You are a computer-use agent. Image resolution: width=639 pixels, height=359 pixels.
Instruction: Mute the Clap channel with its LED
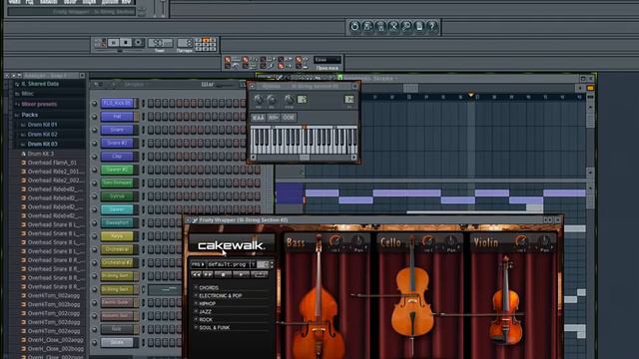(x=95, y=157)
